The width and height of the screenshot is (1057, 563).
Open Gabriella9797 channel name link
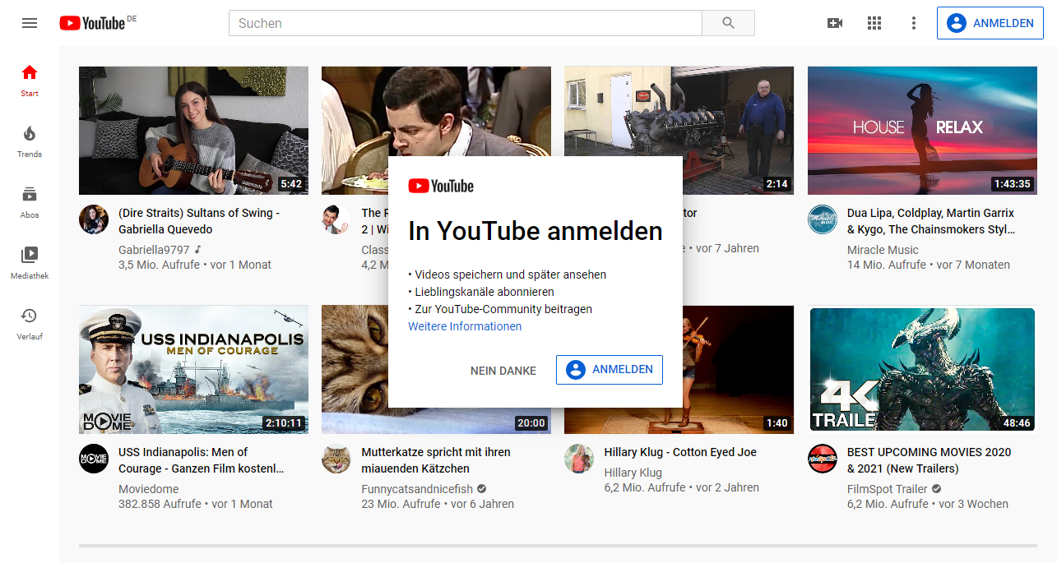(154, 250)
